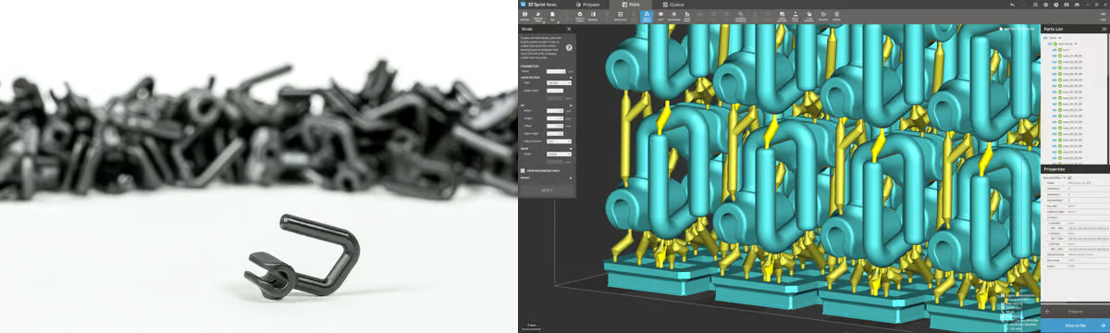Click the Transform tool icon

click(674, 15)
